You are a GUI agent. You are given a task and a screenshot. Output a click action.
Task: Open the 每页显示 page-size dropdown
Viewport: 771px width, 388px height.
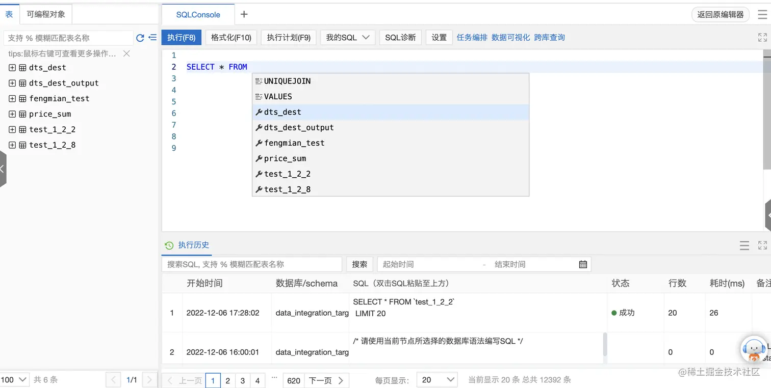436,380
